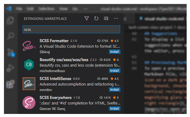This screenshot has height=117, width=190.
Task: Click the Beautify CB hexagon logo
Action: click(29, 64)
